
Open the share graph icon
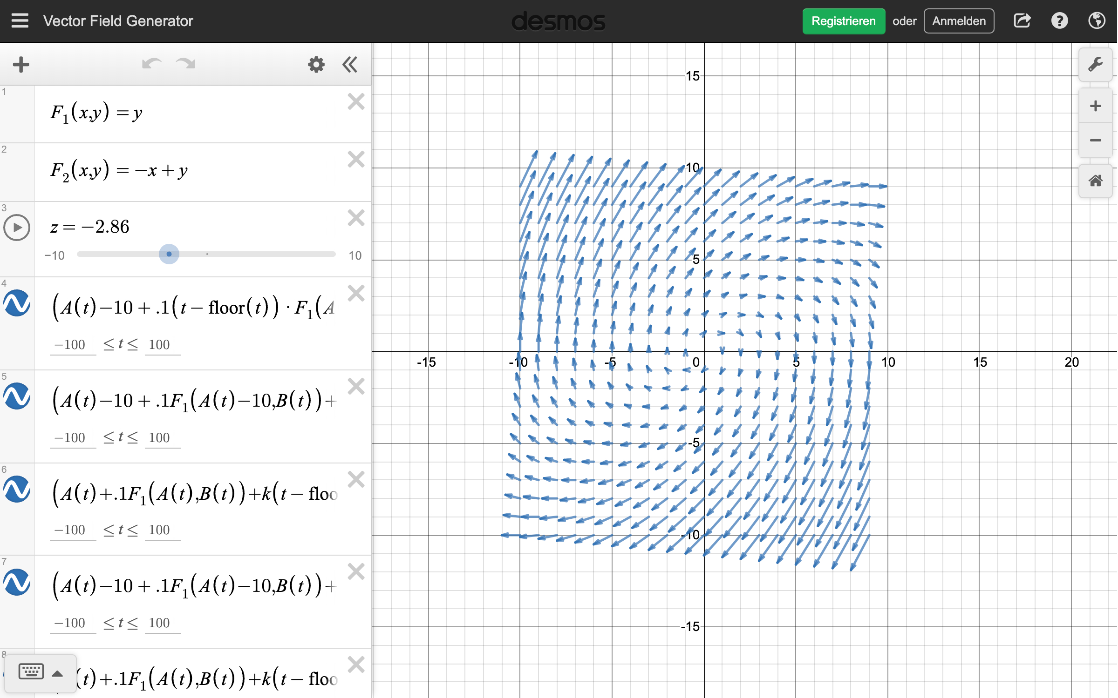[1022, 21]
